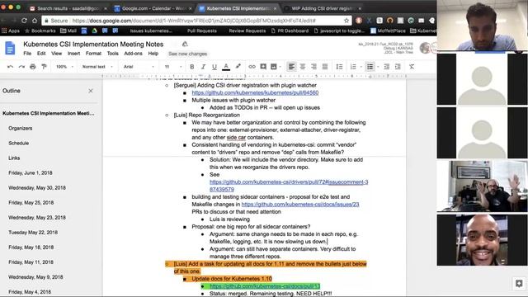
Task: Open the Insert menu
Action: tap(73, 54)
